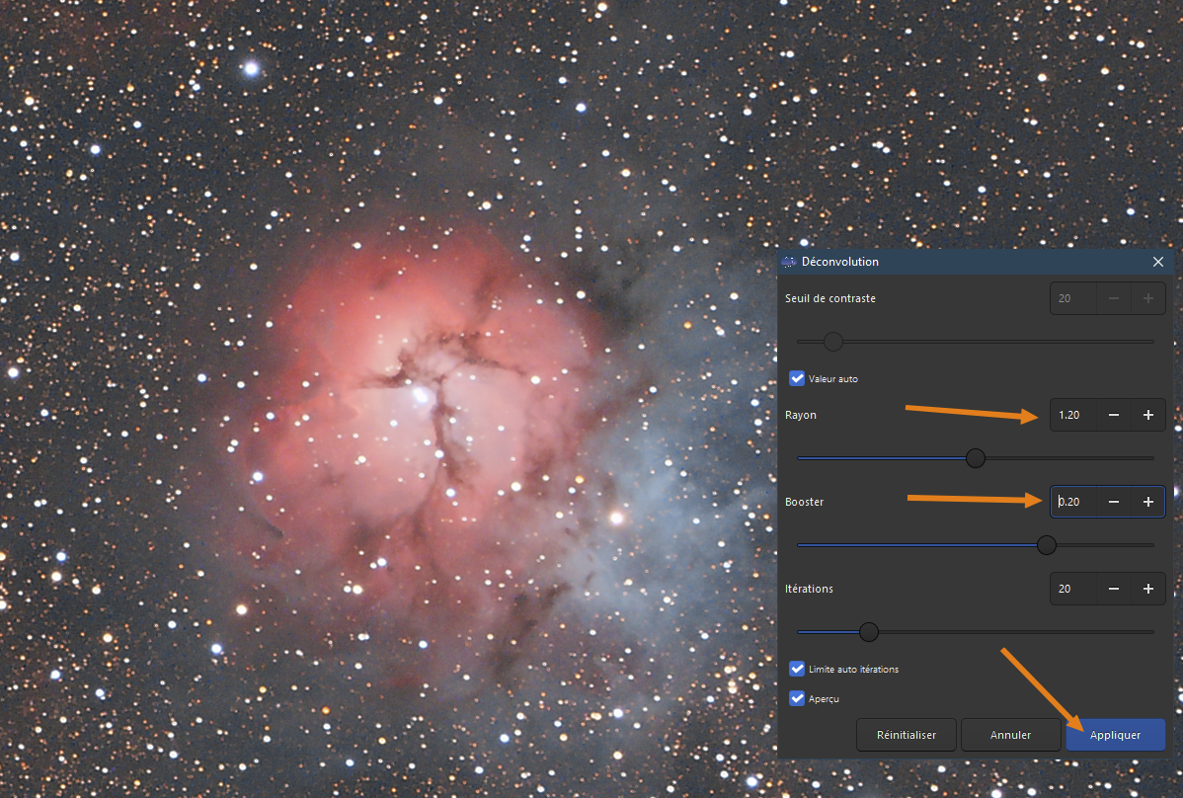
Task: Click the Seuil de contraste plus button
Action: tap(1148, 298)
